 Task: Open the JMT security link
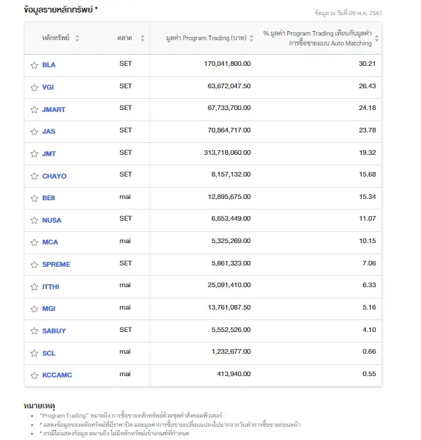tap(49, 153)
